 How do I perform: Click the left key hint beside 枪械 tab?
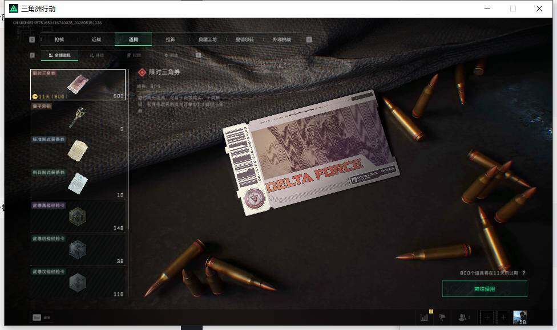pos(32,39)
